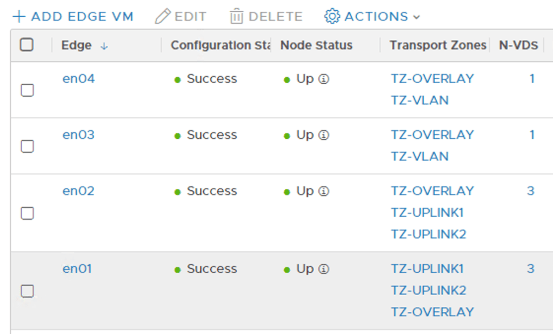The image size is (553, 334).
Task: Tick the checkbox for edge en02
Action: [28, 213]
